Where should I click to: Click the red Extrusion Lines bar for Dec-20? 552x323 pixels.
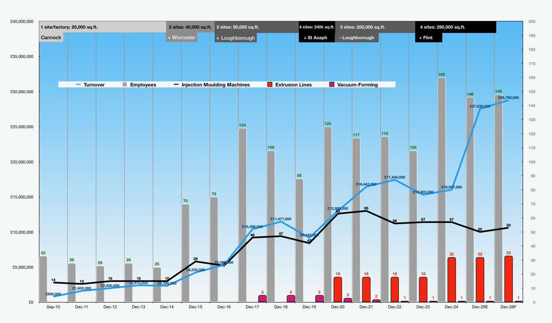[x=338, y=289]
